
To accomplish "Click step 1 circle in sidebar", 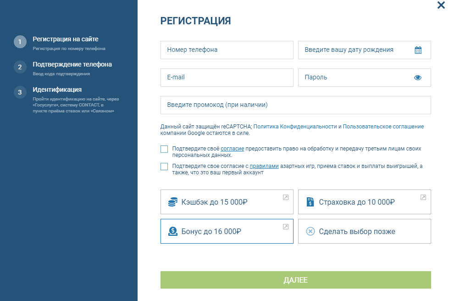I will point(20,42).
